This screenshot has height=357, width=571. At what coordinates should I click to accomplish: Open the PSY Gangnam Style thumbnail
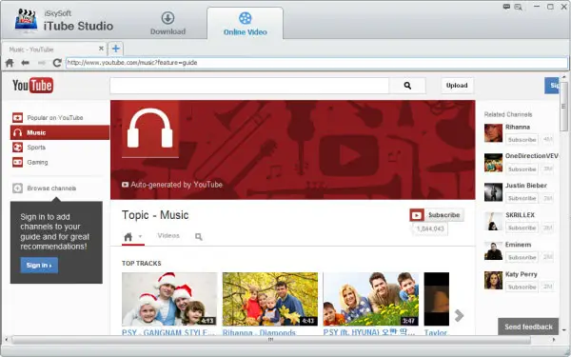[x=169, y=299]
